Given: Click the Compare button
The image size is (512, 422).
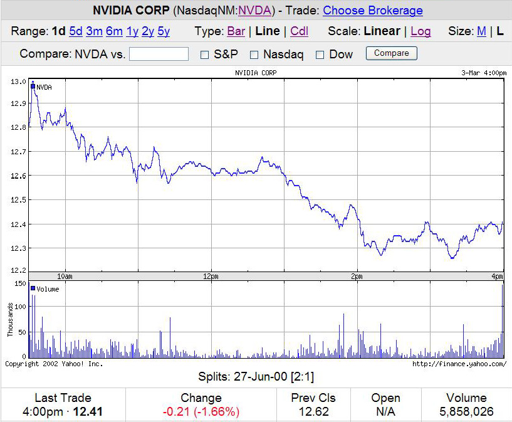Looking at the screenshot, I should [x=392, y=53].
